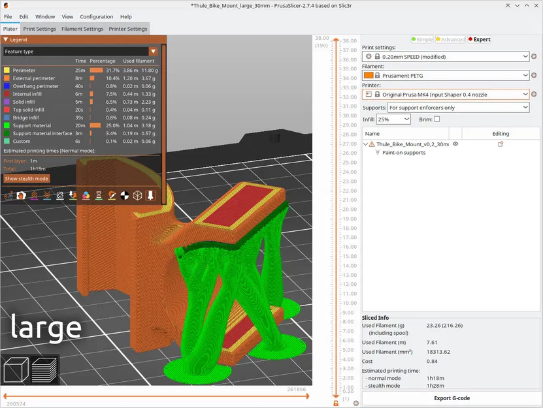The width and height of the screenshot is (543, 408).
Task: Enable the Brim checkbox
Action: (436, 119)
